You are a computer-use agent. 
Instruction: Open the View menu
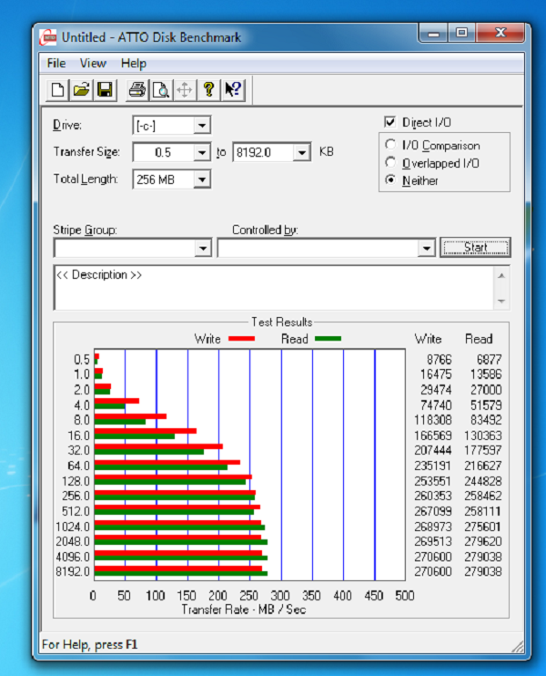pos(93,64)
